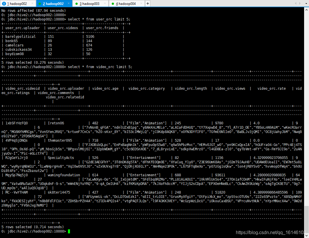Click the video_orc.category column header
Image resolution: width=309 pixels, height=238 pixels.
coord(147,89)
